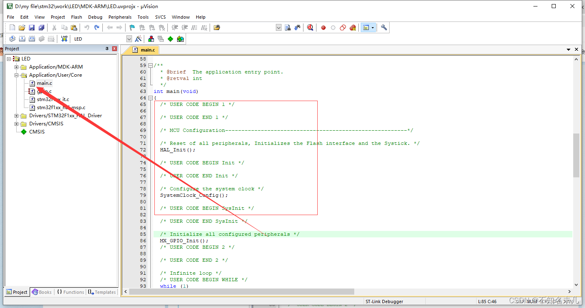Unindent the selected lines

click(x=185, y=28)
